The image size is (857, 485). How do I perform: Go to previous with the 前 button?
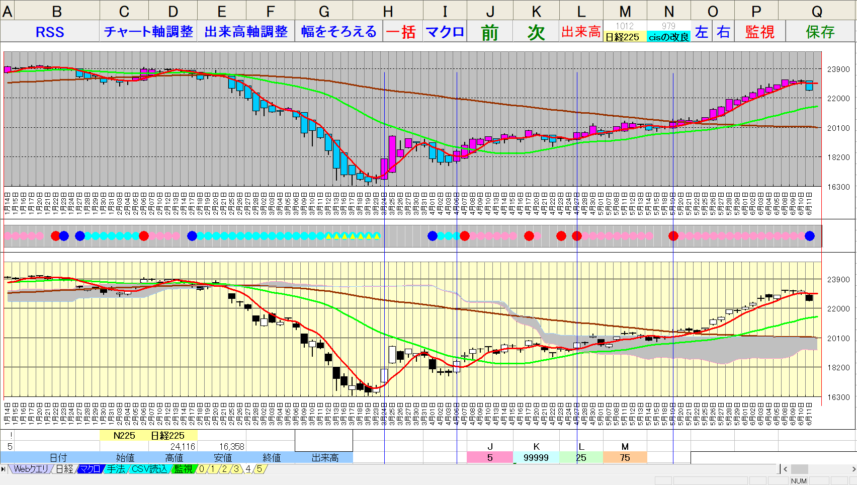coord(490,32)
